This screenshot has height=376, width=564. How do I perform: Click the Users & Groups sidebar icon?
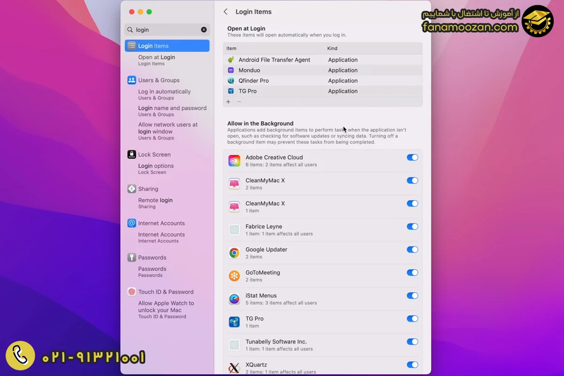pos(132,80)
